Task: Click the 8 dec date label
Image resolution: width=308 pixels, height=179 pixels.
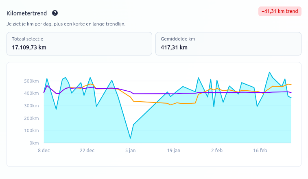Action: point(44,150)
